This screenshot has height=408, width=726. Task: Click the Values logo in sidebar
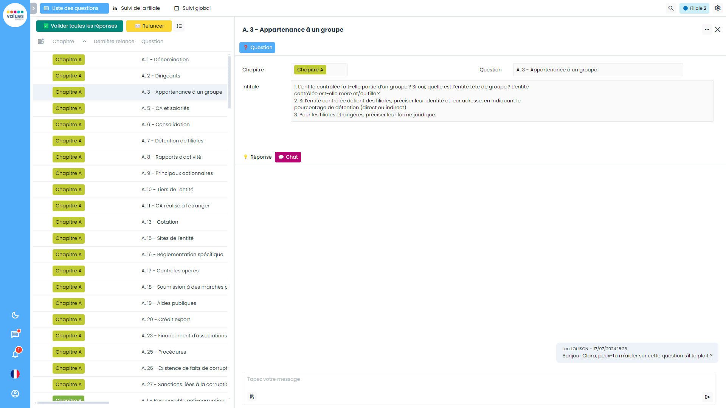pyautogui.click(x=15, y=15)
